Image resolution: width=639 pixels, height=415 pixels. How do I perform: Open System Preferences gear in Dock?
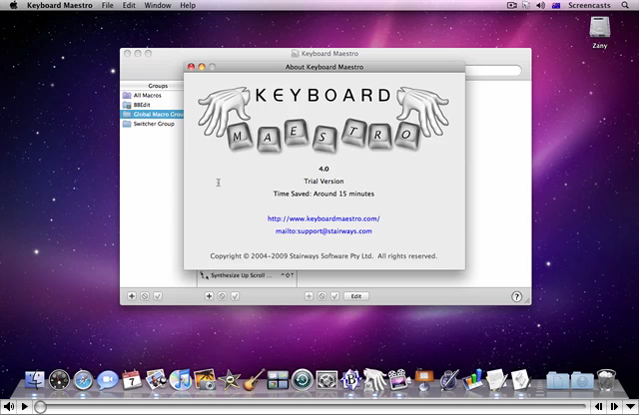(x=326, y=380)
